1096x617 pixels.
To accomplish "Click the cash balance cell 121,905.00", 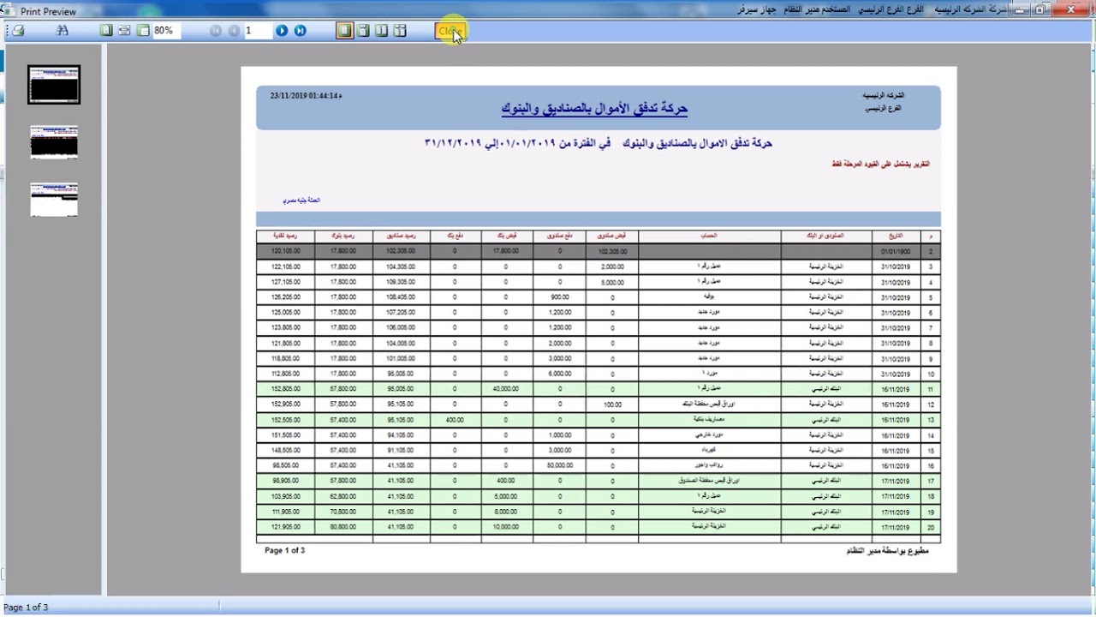I will click(x=285, y=527).
